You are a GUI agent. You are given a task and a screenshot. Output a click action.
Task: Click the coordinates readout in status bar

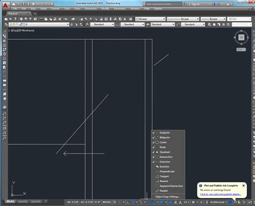pyautogui.click(x=83, y=202)
